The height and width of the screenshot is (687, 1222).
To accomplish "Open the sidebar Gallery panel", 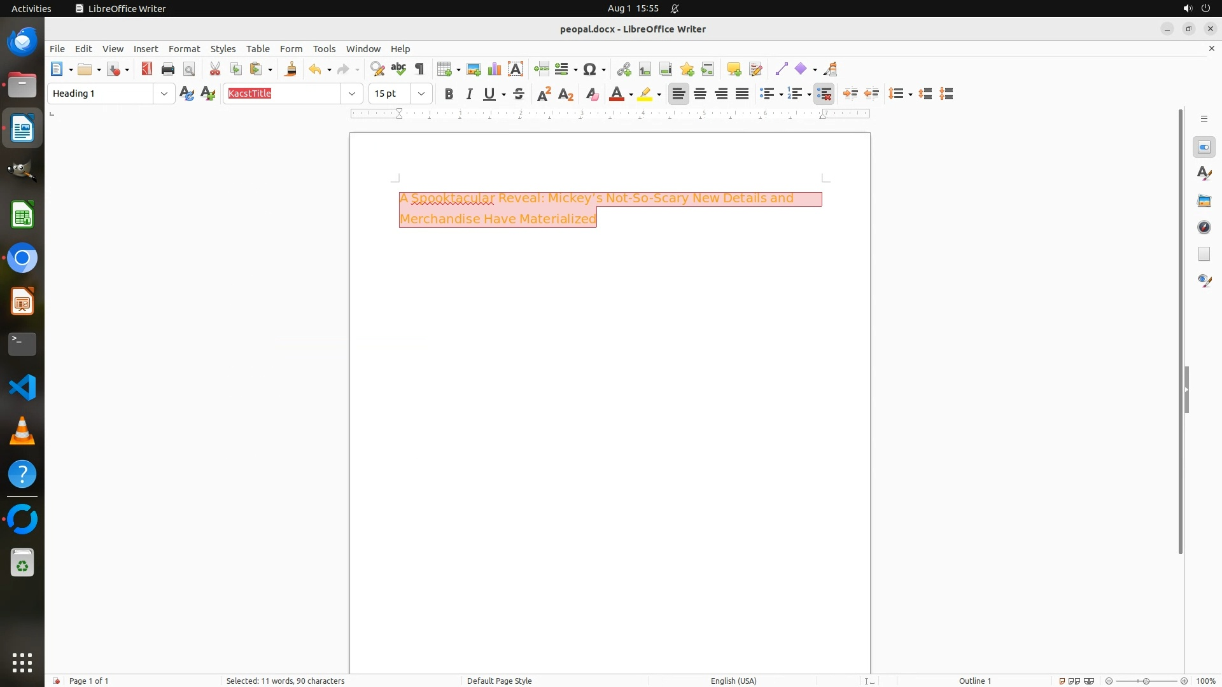I will tap(1204, 201).
